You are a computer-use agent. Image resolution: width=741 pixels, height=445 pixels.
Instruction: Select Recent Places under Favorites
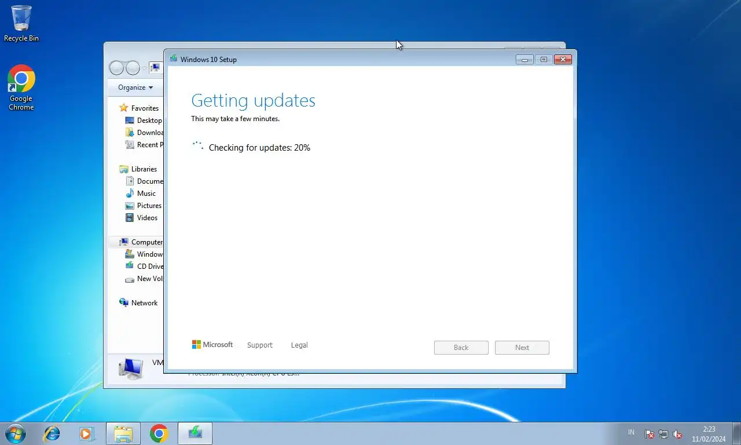coord(150,145)
